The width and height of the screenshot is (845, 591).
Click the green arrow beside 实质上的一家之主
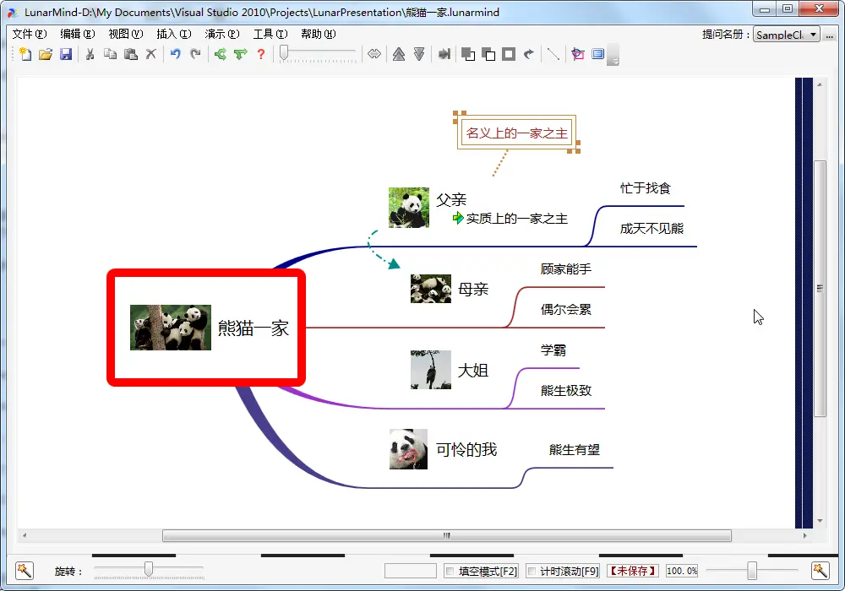pos(458,218)
